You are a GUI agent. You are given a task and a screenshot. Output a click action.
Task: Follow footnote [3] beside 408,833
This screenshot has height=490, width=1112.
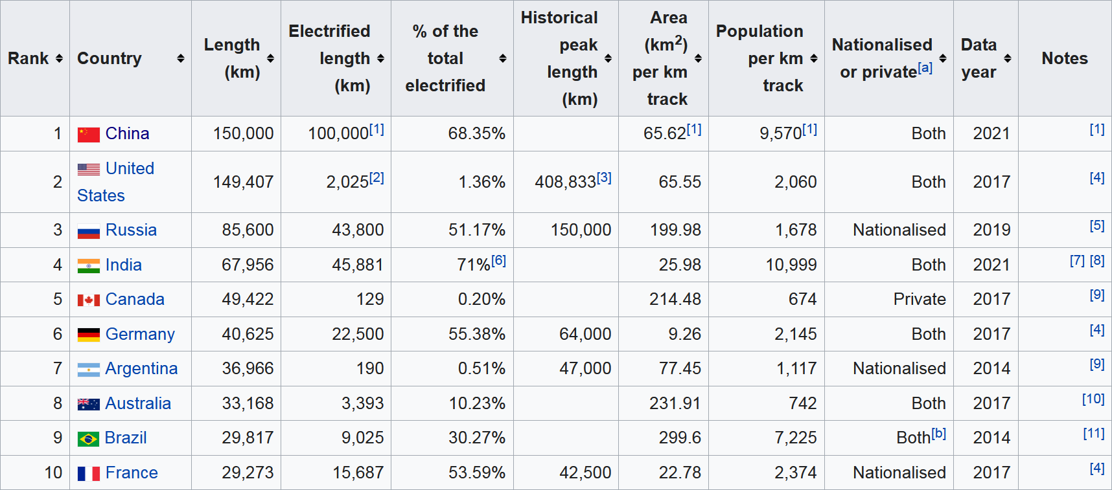pyautogui.click(x=604, y=177)
